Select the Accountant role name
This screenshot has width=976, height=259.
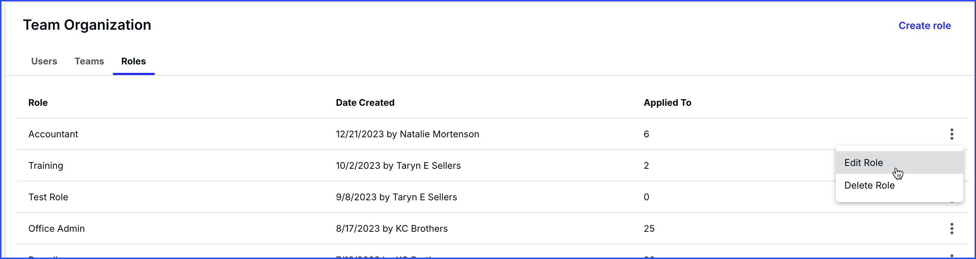[53, 134]
